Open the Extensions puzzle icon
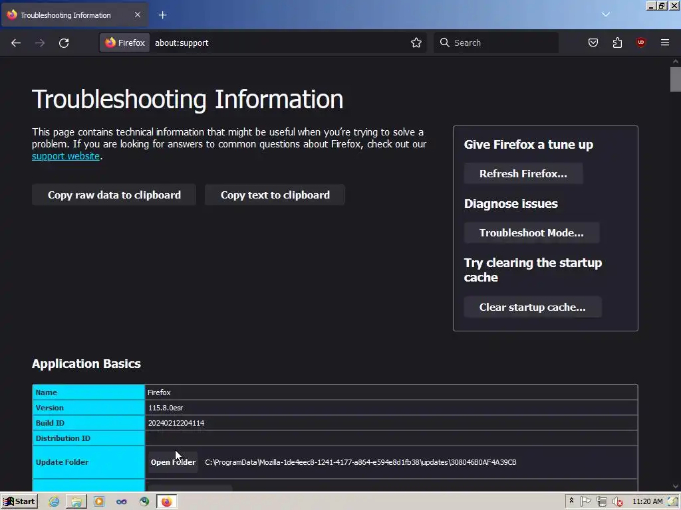The image size is (681, 510). pos(617,42)
